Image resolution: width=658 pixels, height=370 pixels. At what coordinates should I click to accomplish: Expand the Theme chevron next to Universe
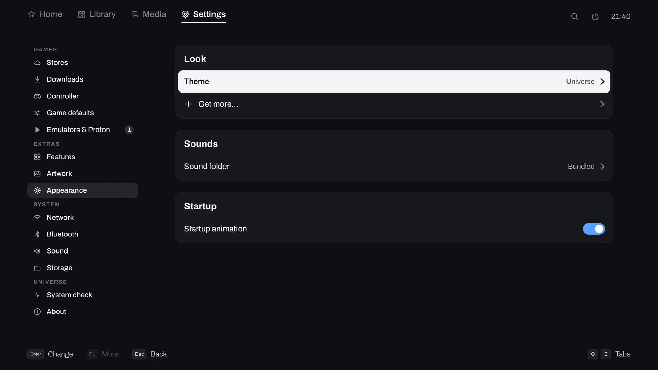(x=602, y=82)
